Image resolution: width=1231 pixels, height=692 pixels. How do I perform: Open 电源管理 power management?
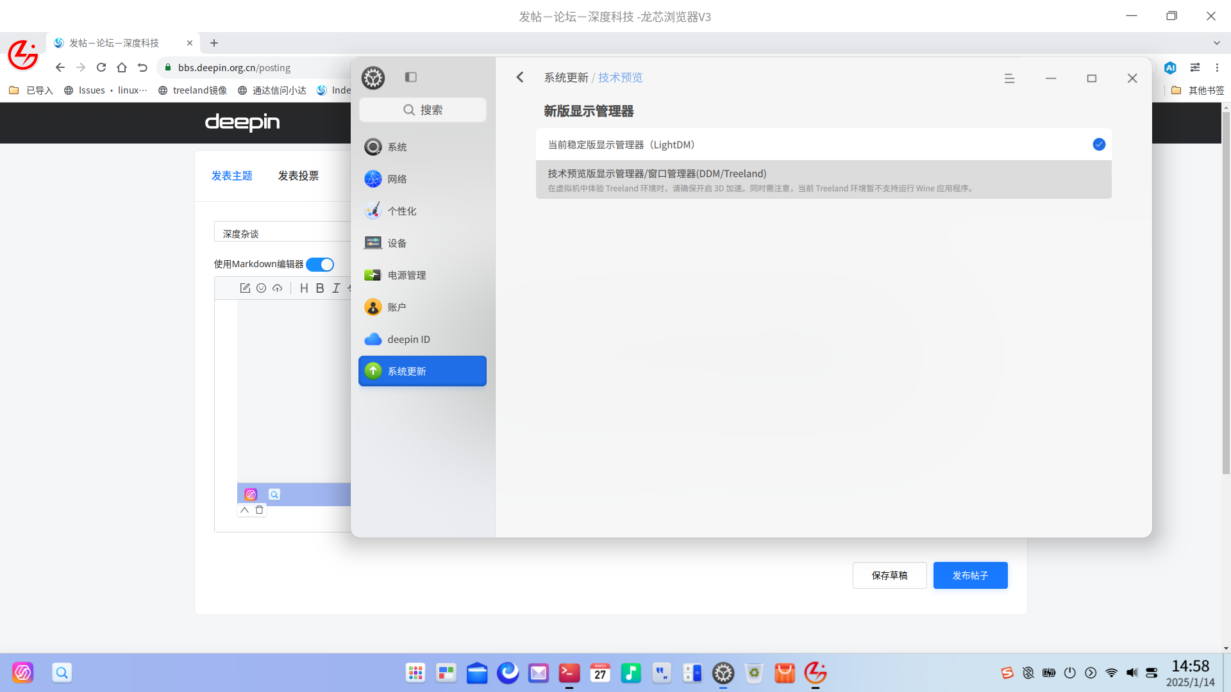coord(422,275)
